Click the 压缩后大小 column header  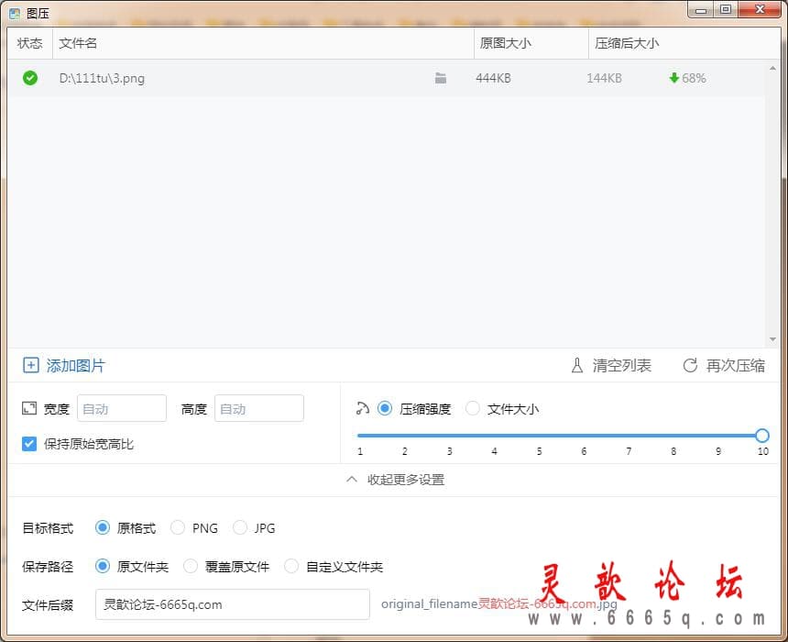tap(684, 43)
